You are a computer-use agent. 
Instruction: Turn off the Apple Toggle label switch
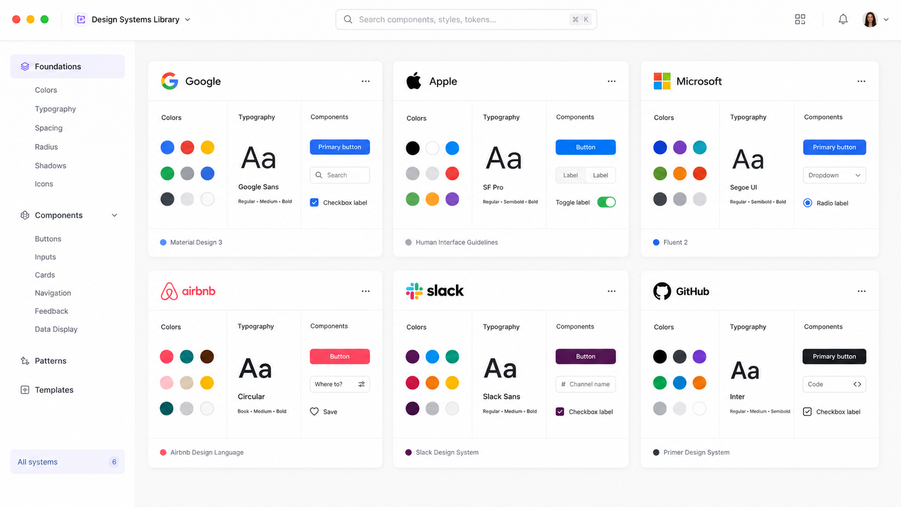point(606,202)
